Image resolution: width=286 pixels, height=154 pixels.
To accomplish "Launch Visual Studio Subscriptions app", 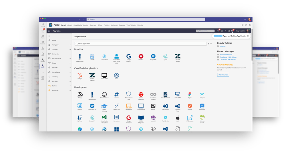I will pos(104,119).
